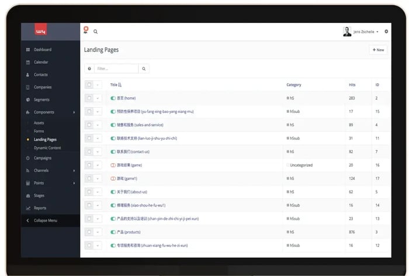The image size is (409, 276).
Task: Open the settings gear icon
Action: coord(386,32)
